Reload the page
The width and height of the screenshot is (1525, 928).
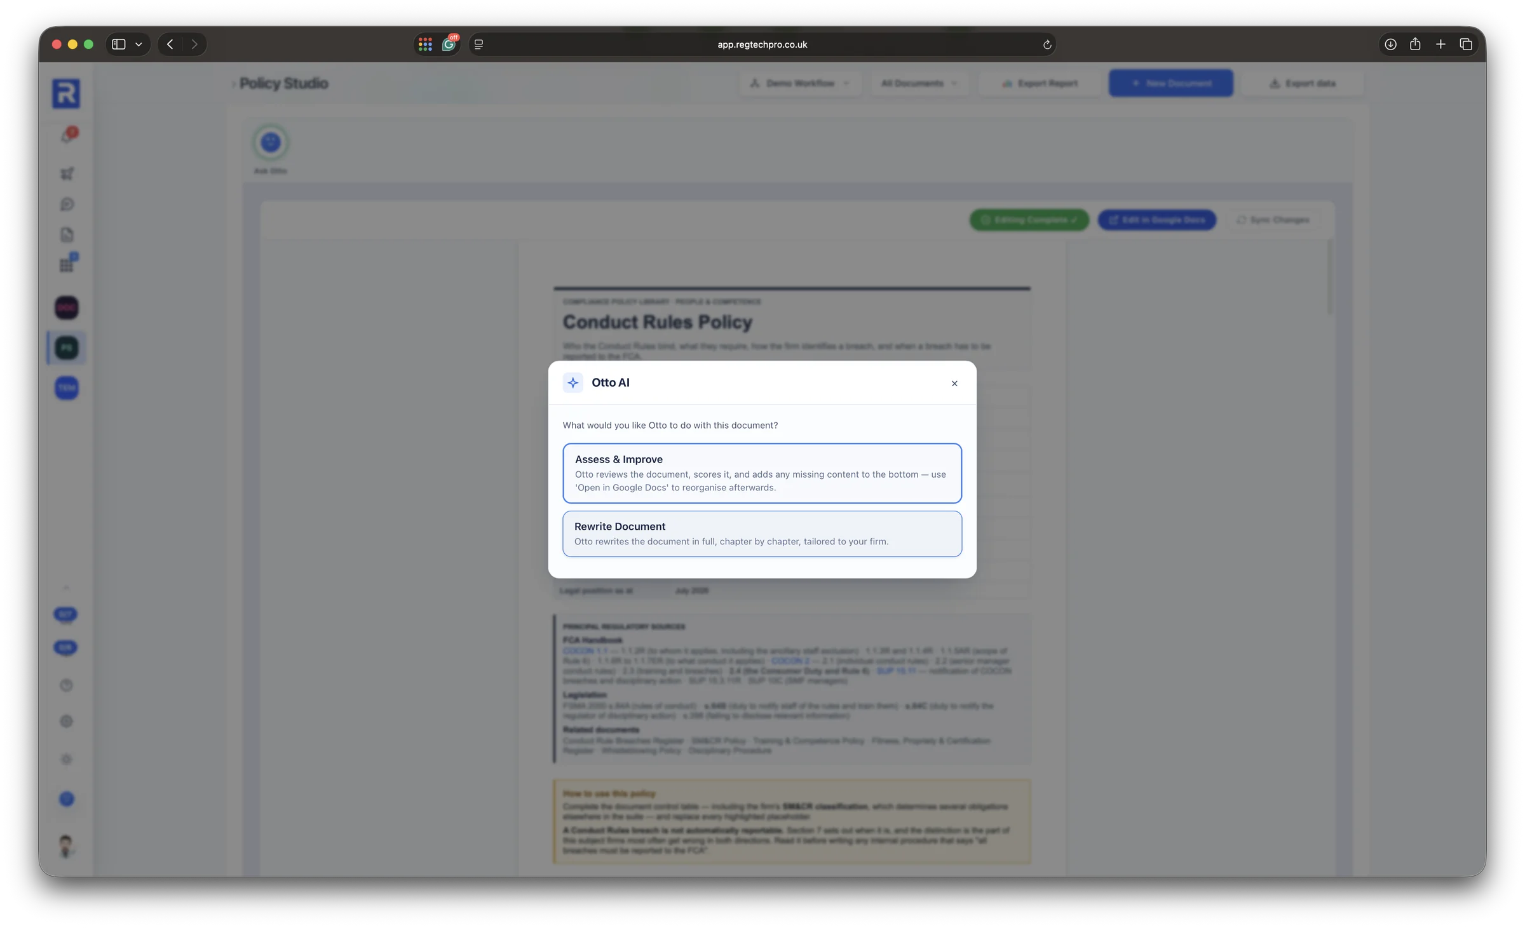(1047, 44)
